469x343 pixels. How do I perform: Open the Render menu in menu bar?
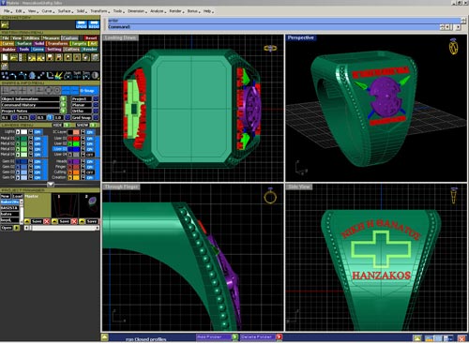click(x=175, y=11)
